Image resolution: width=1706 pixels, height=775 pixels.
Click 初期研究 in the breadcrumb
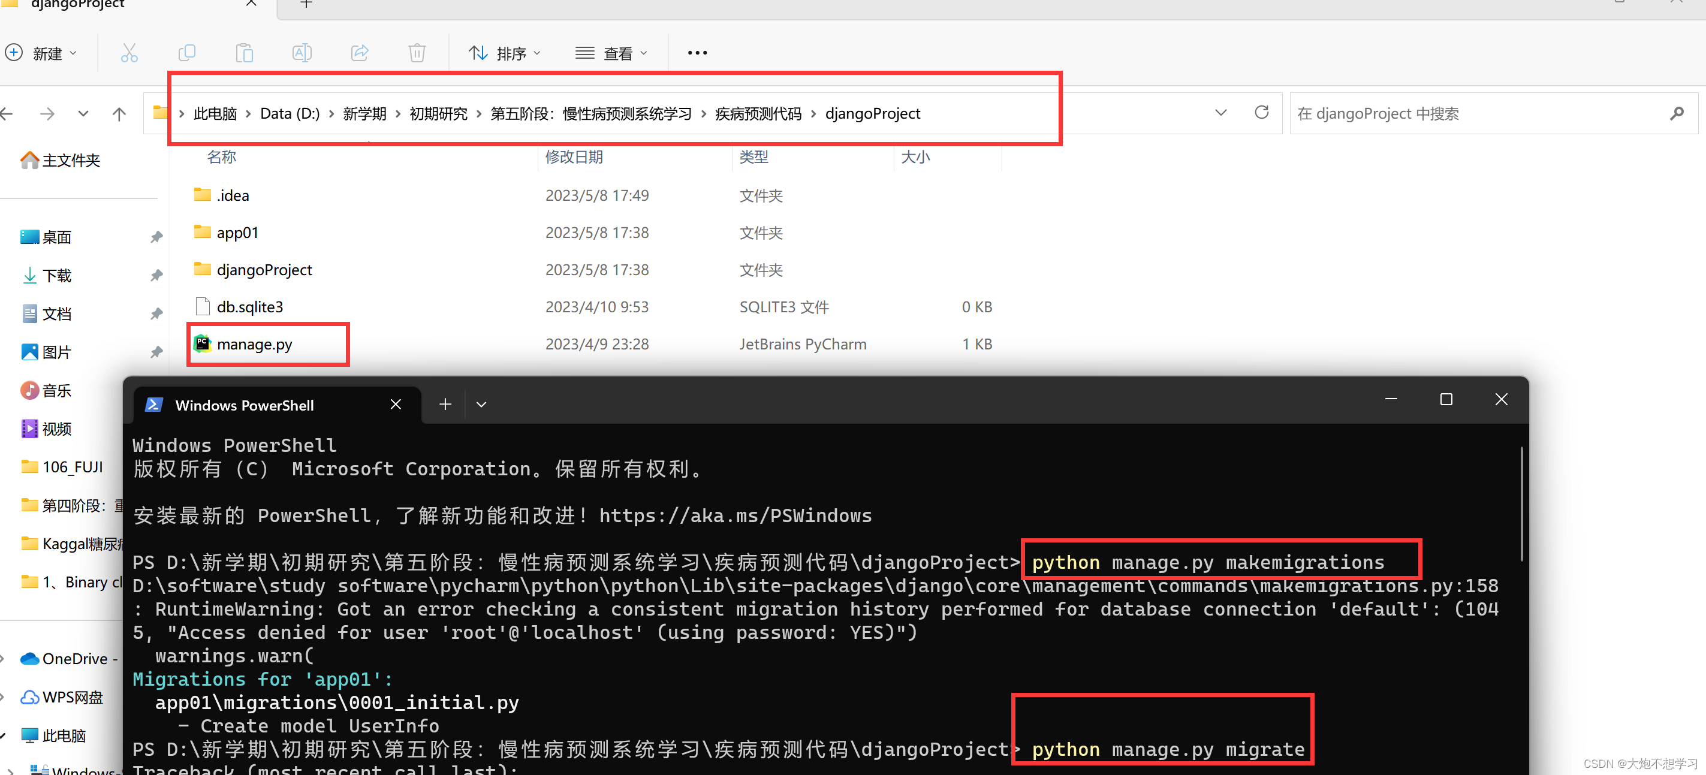pos(438,114)
